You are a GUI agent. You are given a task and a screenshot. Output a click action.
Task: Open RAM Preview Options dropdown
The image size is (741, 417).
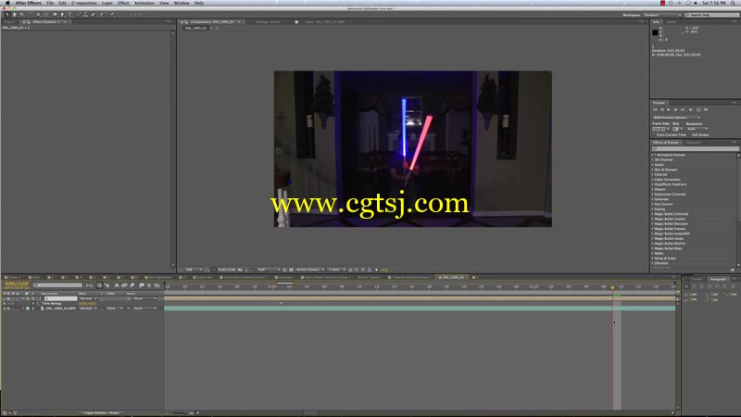[x=677, y=118]
